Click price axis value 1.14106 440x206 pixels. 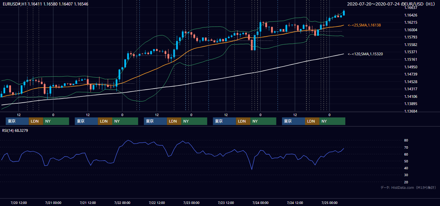[411, 96]
